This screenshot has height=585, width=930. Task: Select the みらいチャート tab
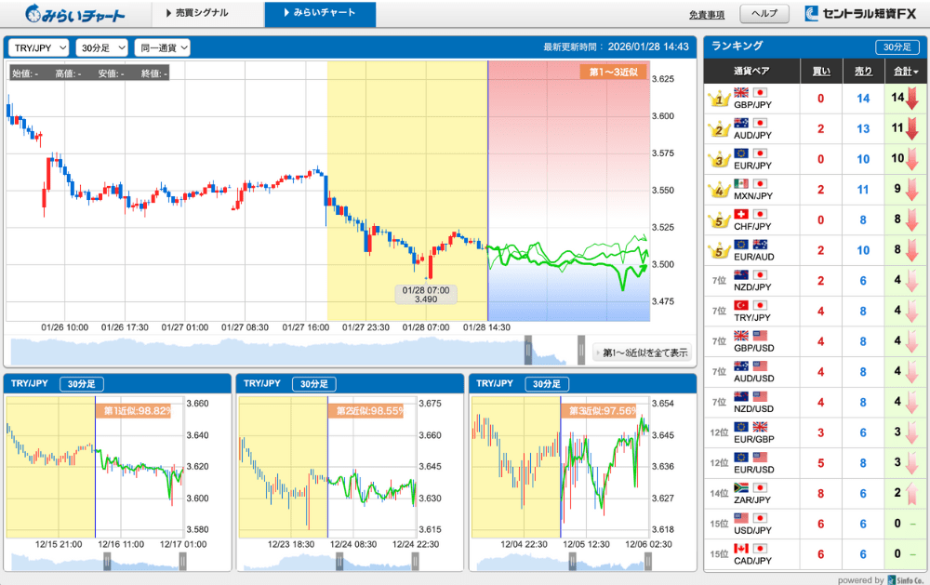click(x=321, y=14)
